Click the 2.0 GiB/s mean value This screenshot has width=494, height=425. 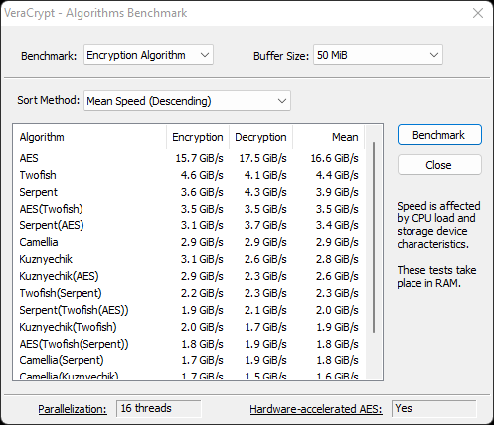337,310
